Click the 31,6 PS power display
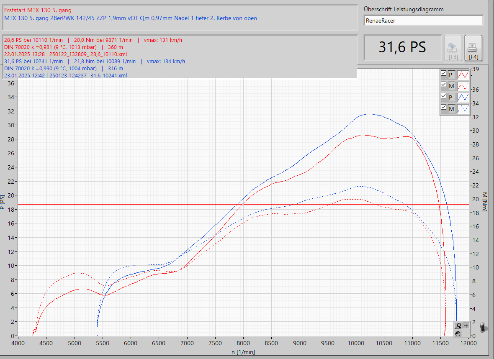The height and width of the screenshot is (359, 494). point(402,47)
